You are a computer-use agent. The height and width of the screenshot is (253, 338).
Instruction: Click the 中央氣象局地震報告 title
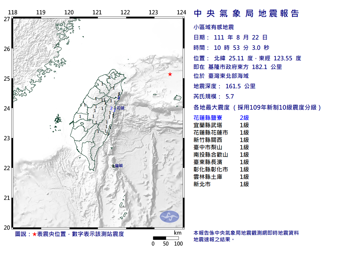click(246, 13)
